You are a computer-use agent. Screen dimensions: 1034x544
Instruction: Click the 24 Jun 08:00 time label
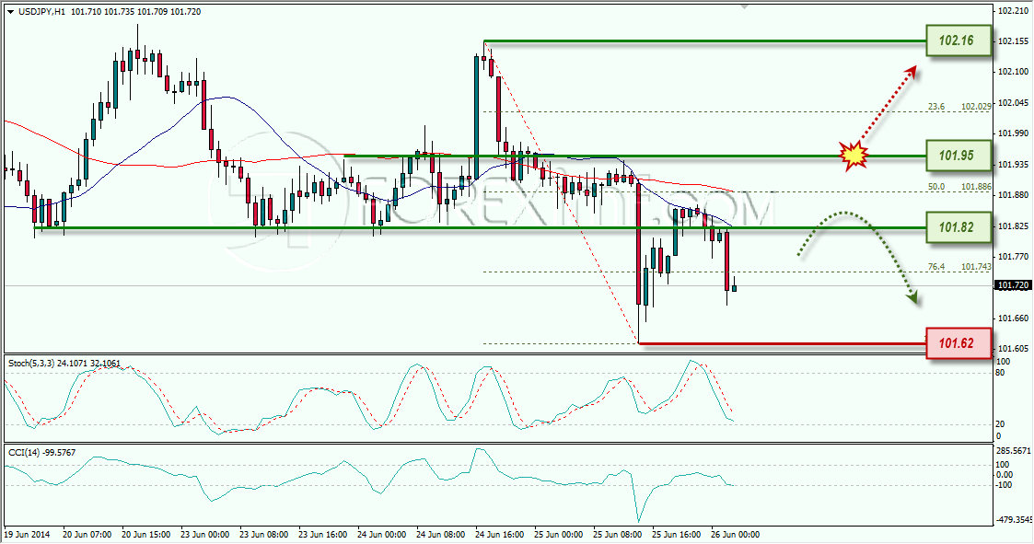441,534
